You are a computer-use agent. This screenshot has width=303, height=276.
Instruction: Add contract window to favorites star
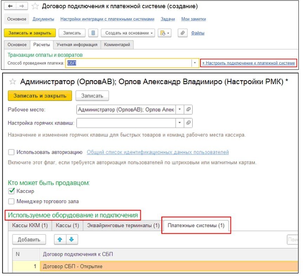click(x=35, y=6)
